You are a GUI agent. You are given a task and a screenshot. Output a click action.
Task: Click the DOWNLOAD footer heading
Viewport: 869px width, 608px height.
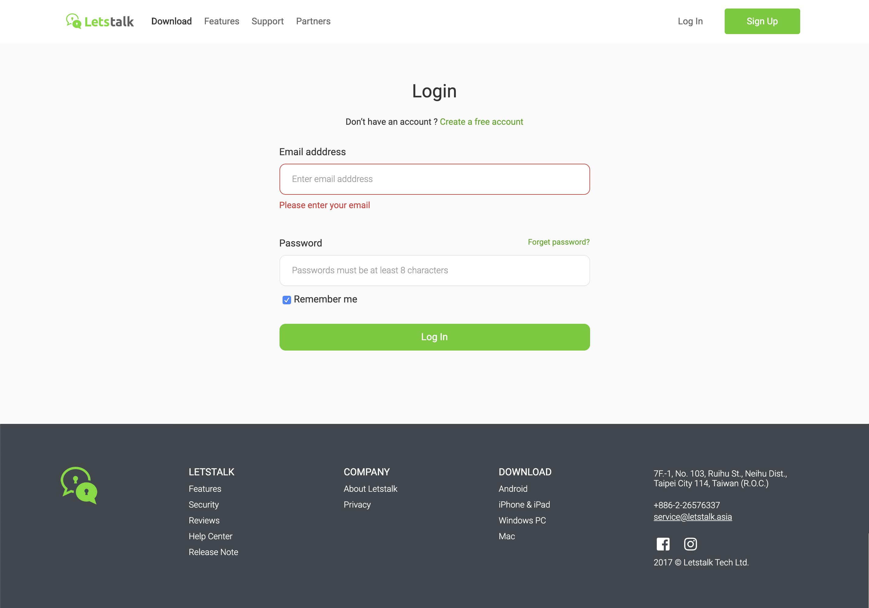coord(525,472)
